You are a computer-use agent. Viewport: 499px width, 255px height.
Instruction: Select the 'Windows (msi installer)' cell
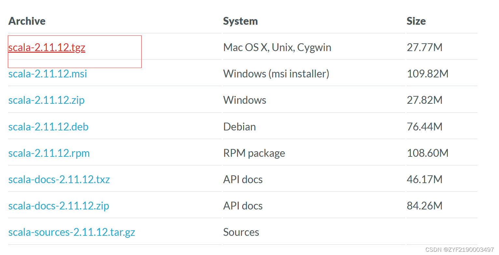(276, 74)
